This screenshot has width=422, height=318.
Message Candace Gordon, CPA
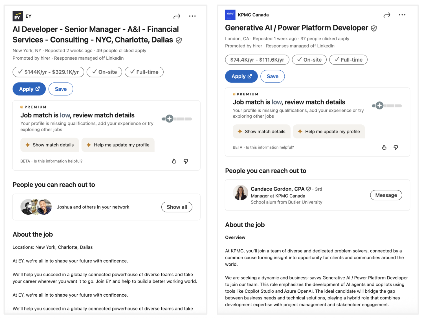[386, 195]
